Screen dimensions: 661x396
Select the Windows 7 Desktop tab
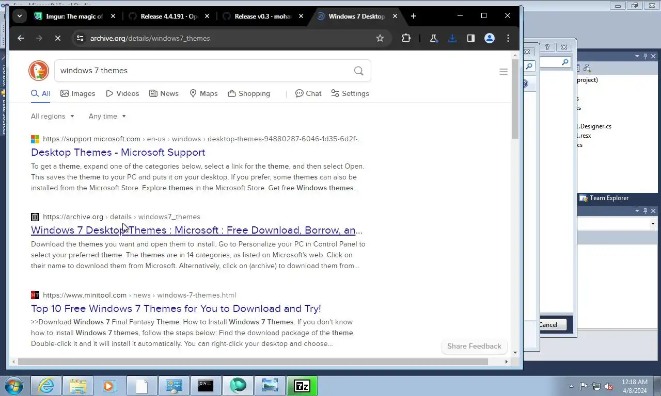[356, 16]
